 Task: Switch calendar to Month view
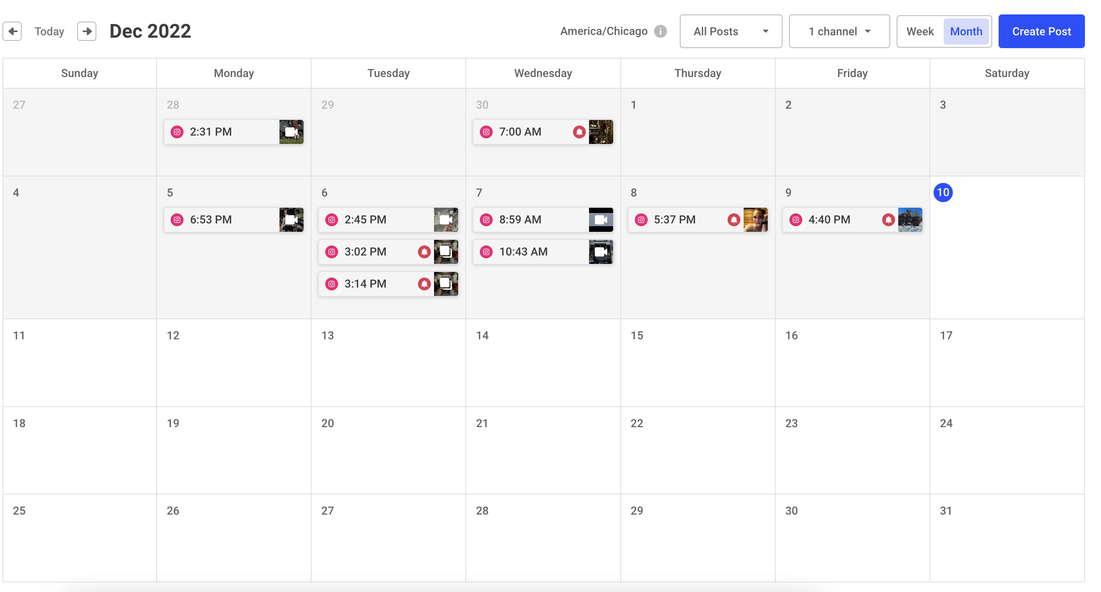click(x=966, y=32)
